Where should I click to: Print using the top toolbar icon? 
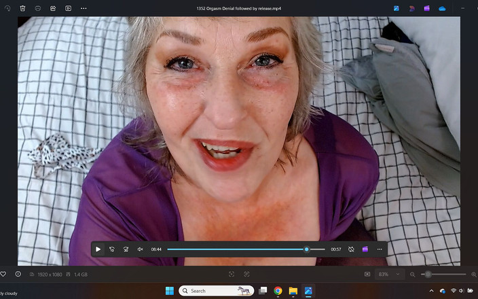pos(37,8)
